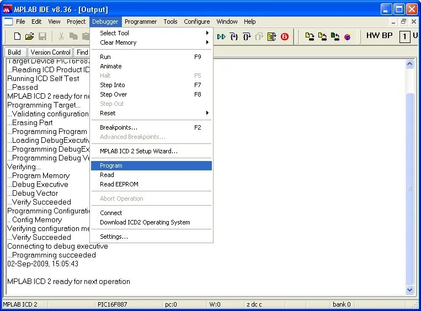The width and height of the screenshot is (421, 311).
Task: Select the Step Over menu entry
Action: point(151,94)
